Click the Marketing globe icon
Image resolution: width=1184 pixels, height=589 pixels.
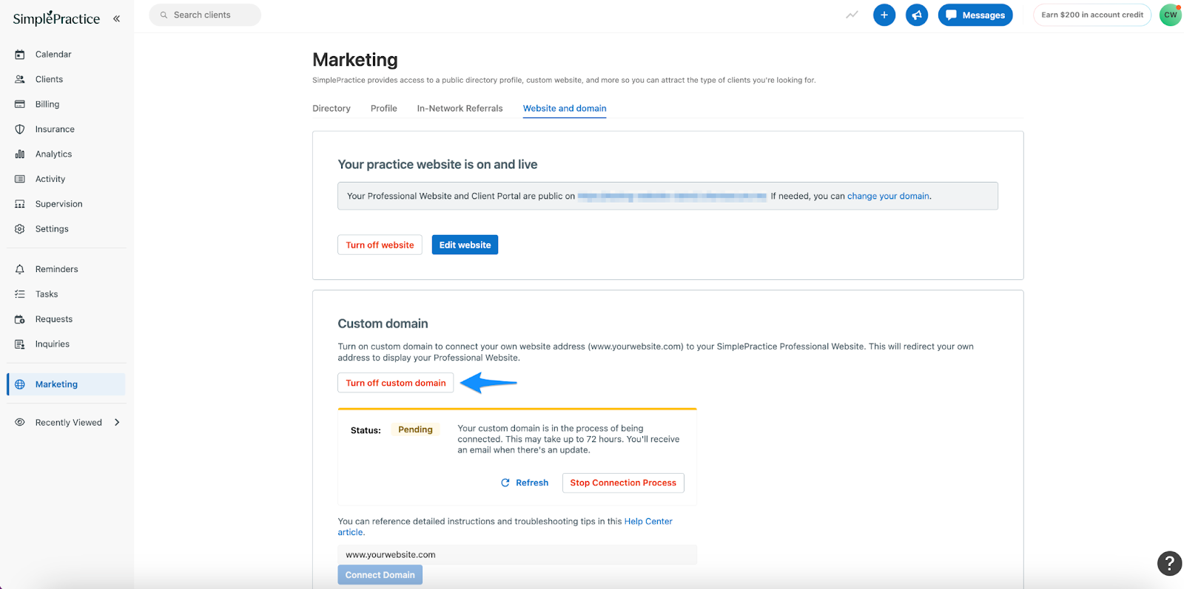click(x=20, y=384)
